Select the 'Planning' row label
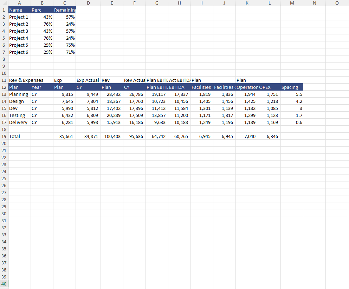Image resolution: width=349 pixels, height=289 pixels. (20, 94)
